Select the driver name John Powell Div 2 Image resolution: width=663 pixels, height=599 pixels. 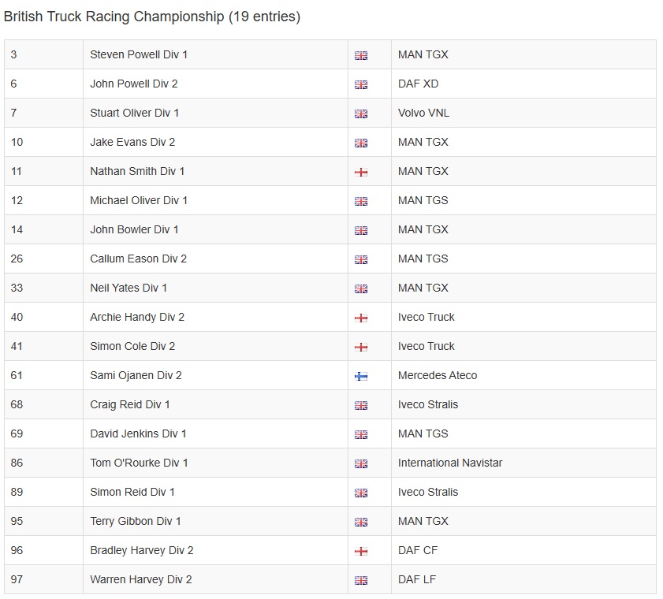133,84
